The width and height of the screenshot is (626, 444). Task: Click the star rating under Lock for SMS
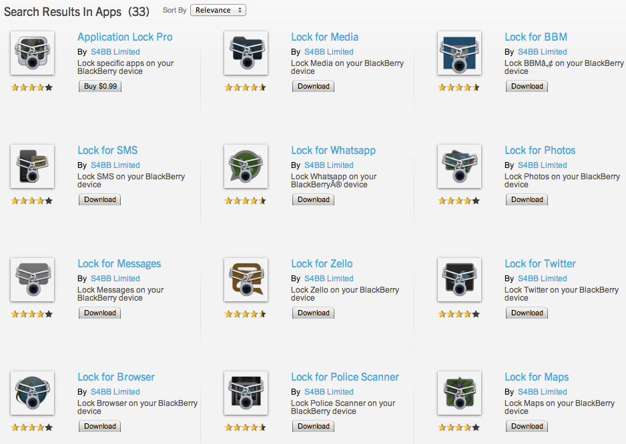click(32, 201)
